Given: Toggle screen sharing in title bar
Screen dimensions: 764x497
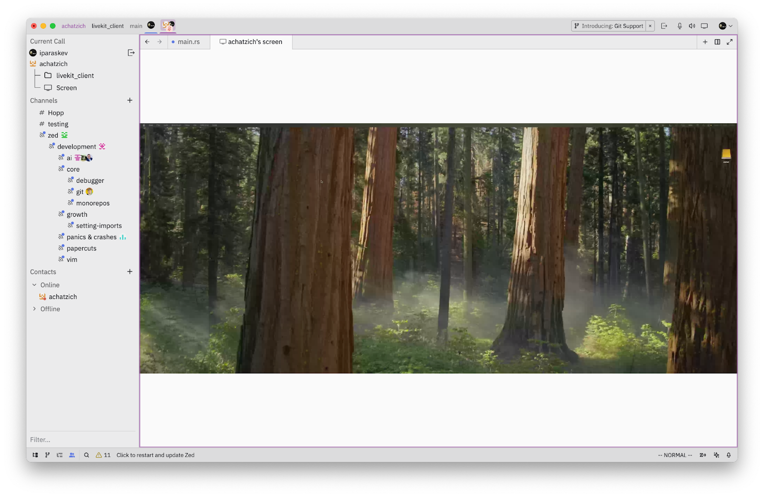Looking at the screenshot, I should (704, 26).
